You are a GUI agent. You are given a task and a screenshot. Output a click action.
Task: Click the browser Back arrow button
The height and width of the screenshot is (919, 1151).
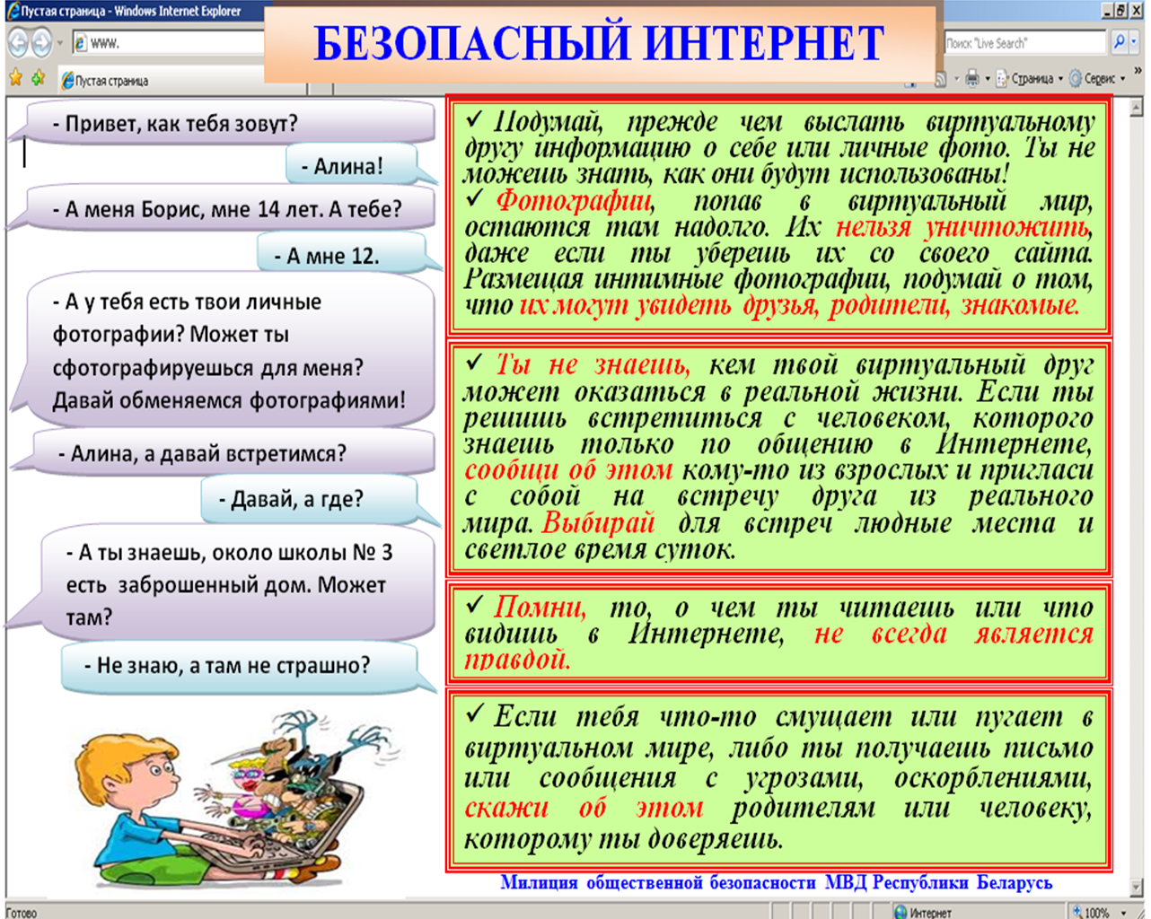(x=17, y=42)
